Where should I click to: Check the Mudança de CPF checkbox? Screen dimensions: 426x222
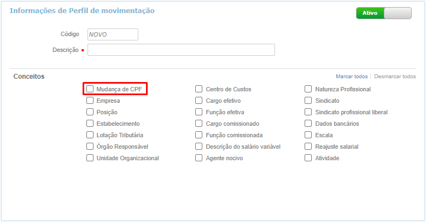(x=90, y=89)
